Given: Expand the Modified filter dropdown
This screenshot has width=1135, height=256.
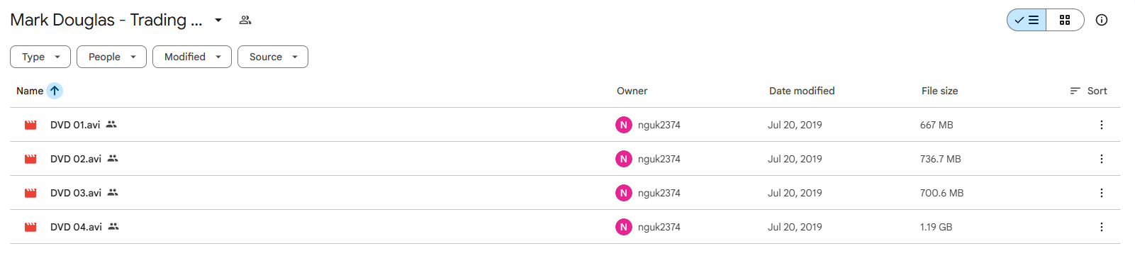Looking at the screenshot, I should point(192,57).
